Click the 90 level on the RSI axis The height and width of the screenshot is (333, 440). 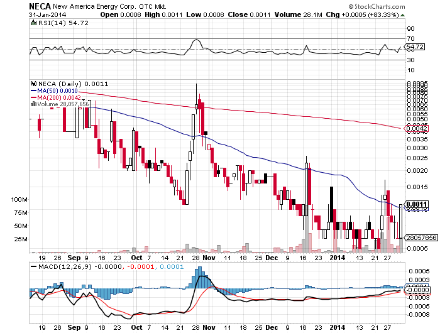coord(410,29)
